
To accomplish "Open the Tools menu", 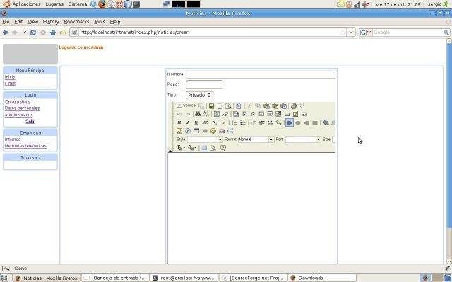I will [100, 22].
